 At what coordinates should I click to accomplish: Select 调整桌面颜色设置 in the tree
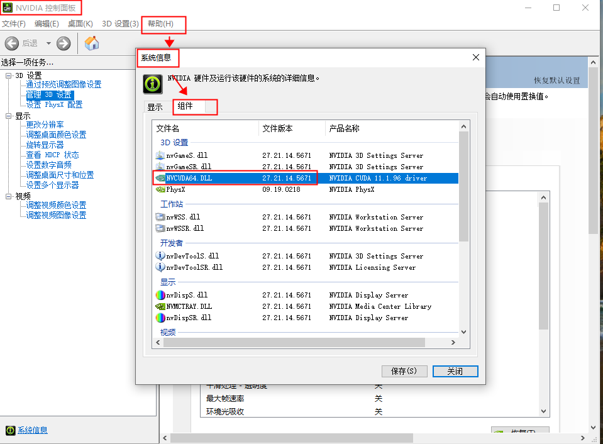coord(56,135)
